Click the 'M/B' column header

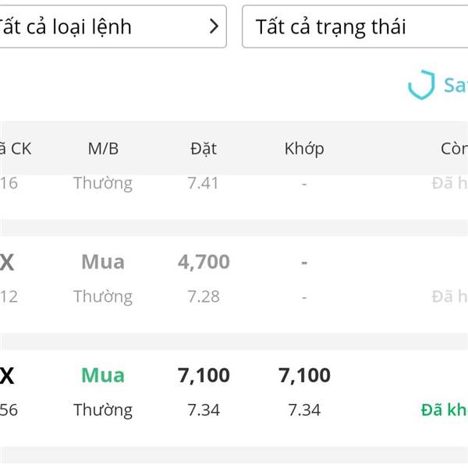click(x=103, y=148)
